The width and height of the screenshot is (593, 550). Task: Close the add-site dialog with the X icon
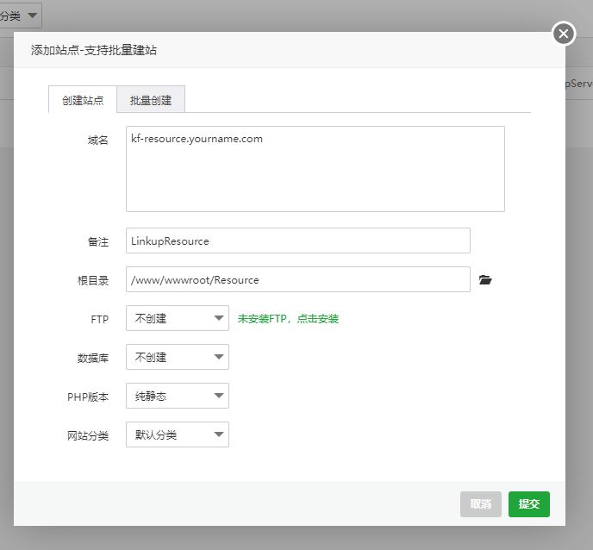pyautogui.click(x=564, y=34)
